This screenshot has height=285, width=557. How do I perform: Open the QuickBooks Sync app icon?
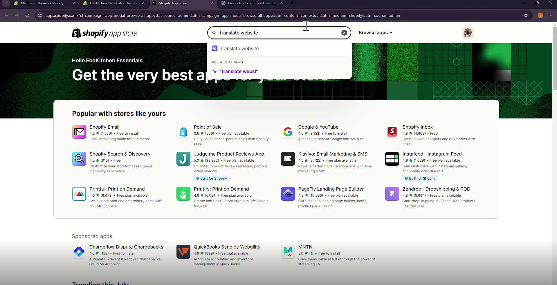pos(183,252)
